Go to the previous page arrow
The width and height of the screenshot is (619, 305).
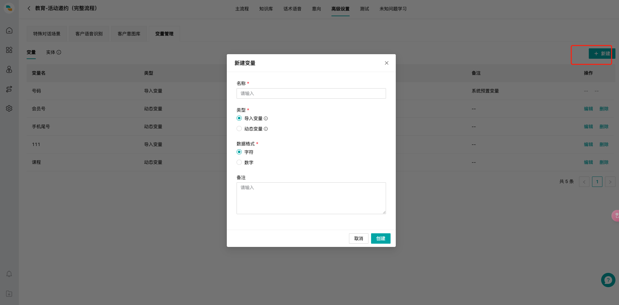584,182
